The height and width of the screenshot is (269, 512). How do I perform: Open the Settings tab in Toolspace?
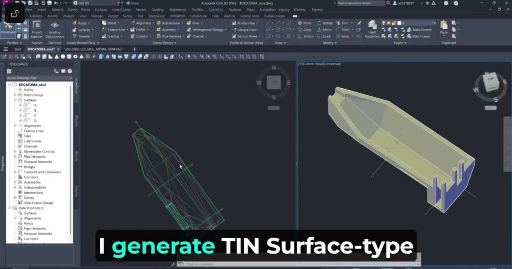(x=76, y=120)
